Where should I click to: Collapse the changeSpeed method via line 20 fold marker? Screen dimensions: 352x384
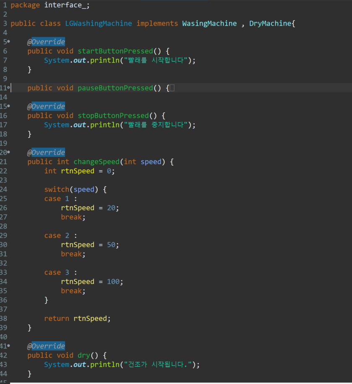[8, 152]
